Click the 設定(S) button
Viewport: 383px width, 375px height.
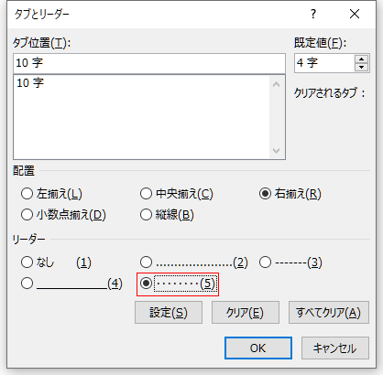[x=169, y=313]
